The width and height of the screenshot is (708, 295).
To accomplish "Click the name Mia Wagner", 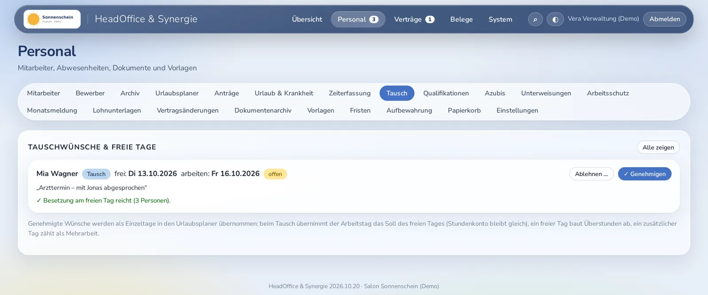I will [x=57, y=174].
